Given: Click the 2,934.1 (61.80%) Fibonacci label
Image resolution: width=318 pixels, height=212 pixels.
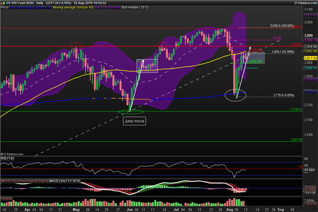Looking at the screenshot, I should 283,52.
